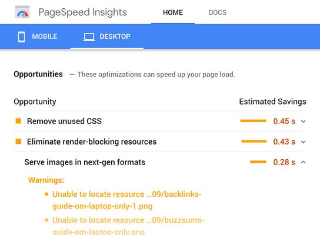This screenshot has width=320, height=235.
Task: Expand the Remove unused CSS chevron
Action: (x=304, y=122)
